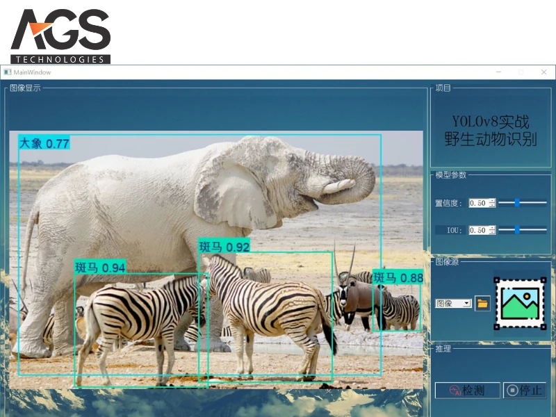The width and height of the screenshot is (556, 417).
Task: Click the 置信度 value input field
Action: (478, 203)
